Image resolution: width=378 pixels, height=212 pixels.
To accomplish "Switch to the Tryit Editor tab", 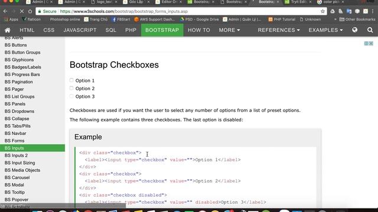I will click(x=298, y=2).
